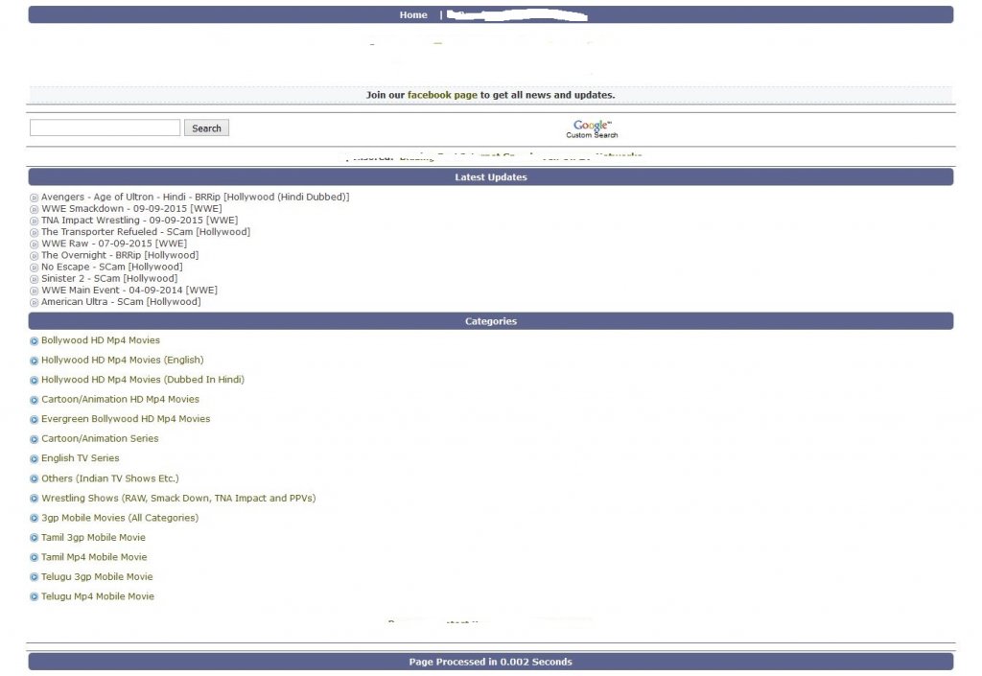This screenshot has width=982, height=676.
Task: Click blue arrow icon beside Evergreen Bollywood
Action: point(34,419)
